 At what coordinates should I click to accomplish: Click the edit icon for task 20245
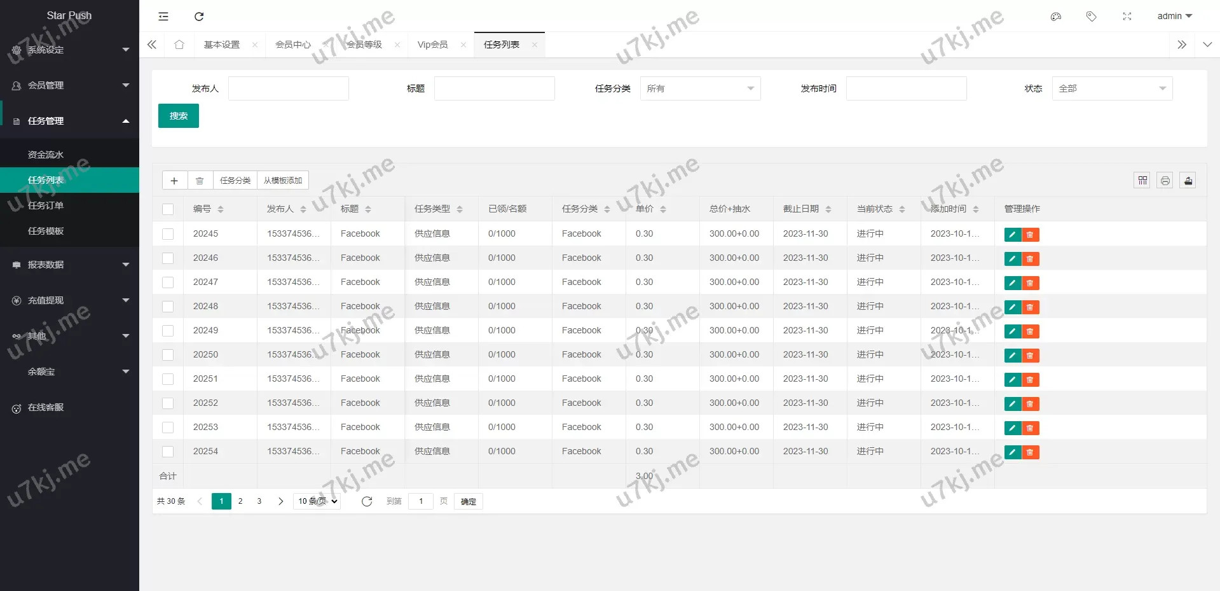tap(1012, 235)
